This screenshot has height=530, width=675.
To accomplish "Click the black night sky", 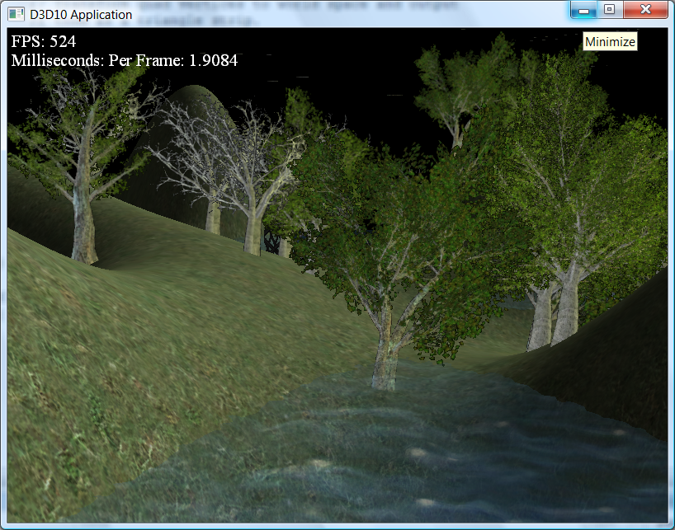I will click(x=347, y=58).
